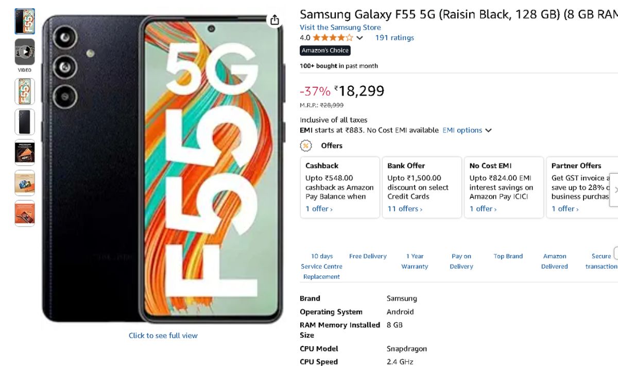
Task: Open the Free Delivery info link
Action: tap(368, 256)
